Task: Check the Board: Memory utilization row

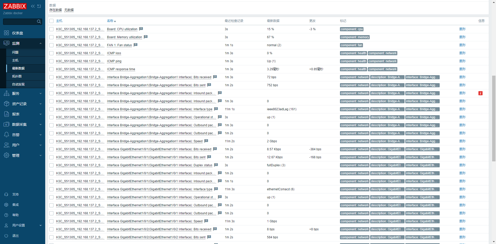Action: (51, 37)
